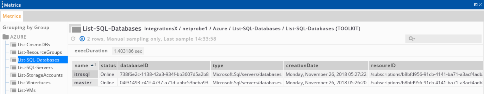Open List-SQL-Servers in the tree
Screen dimensions: 484x94
point(35,67)
